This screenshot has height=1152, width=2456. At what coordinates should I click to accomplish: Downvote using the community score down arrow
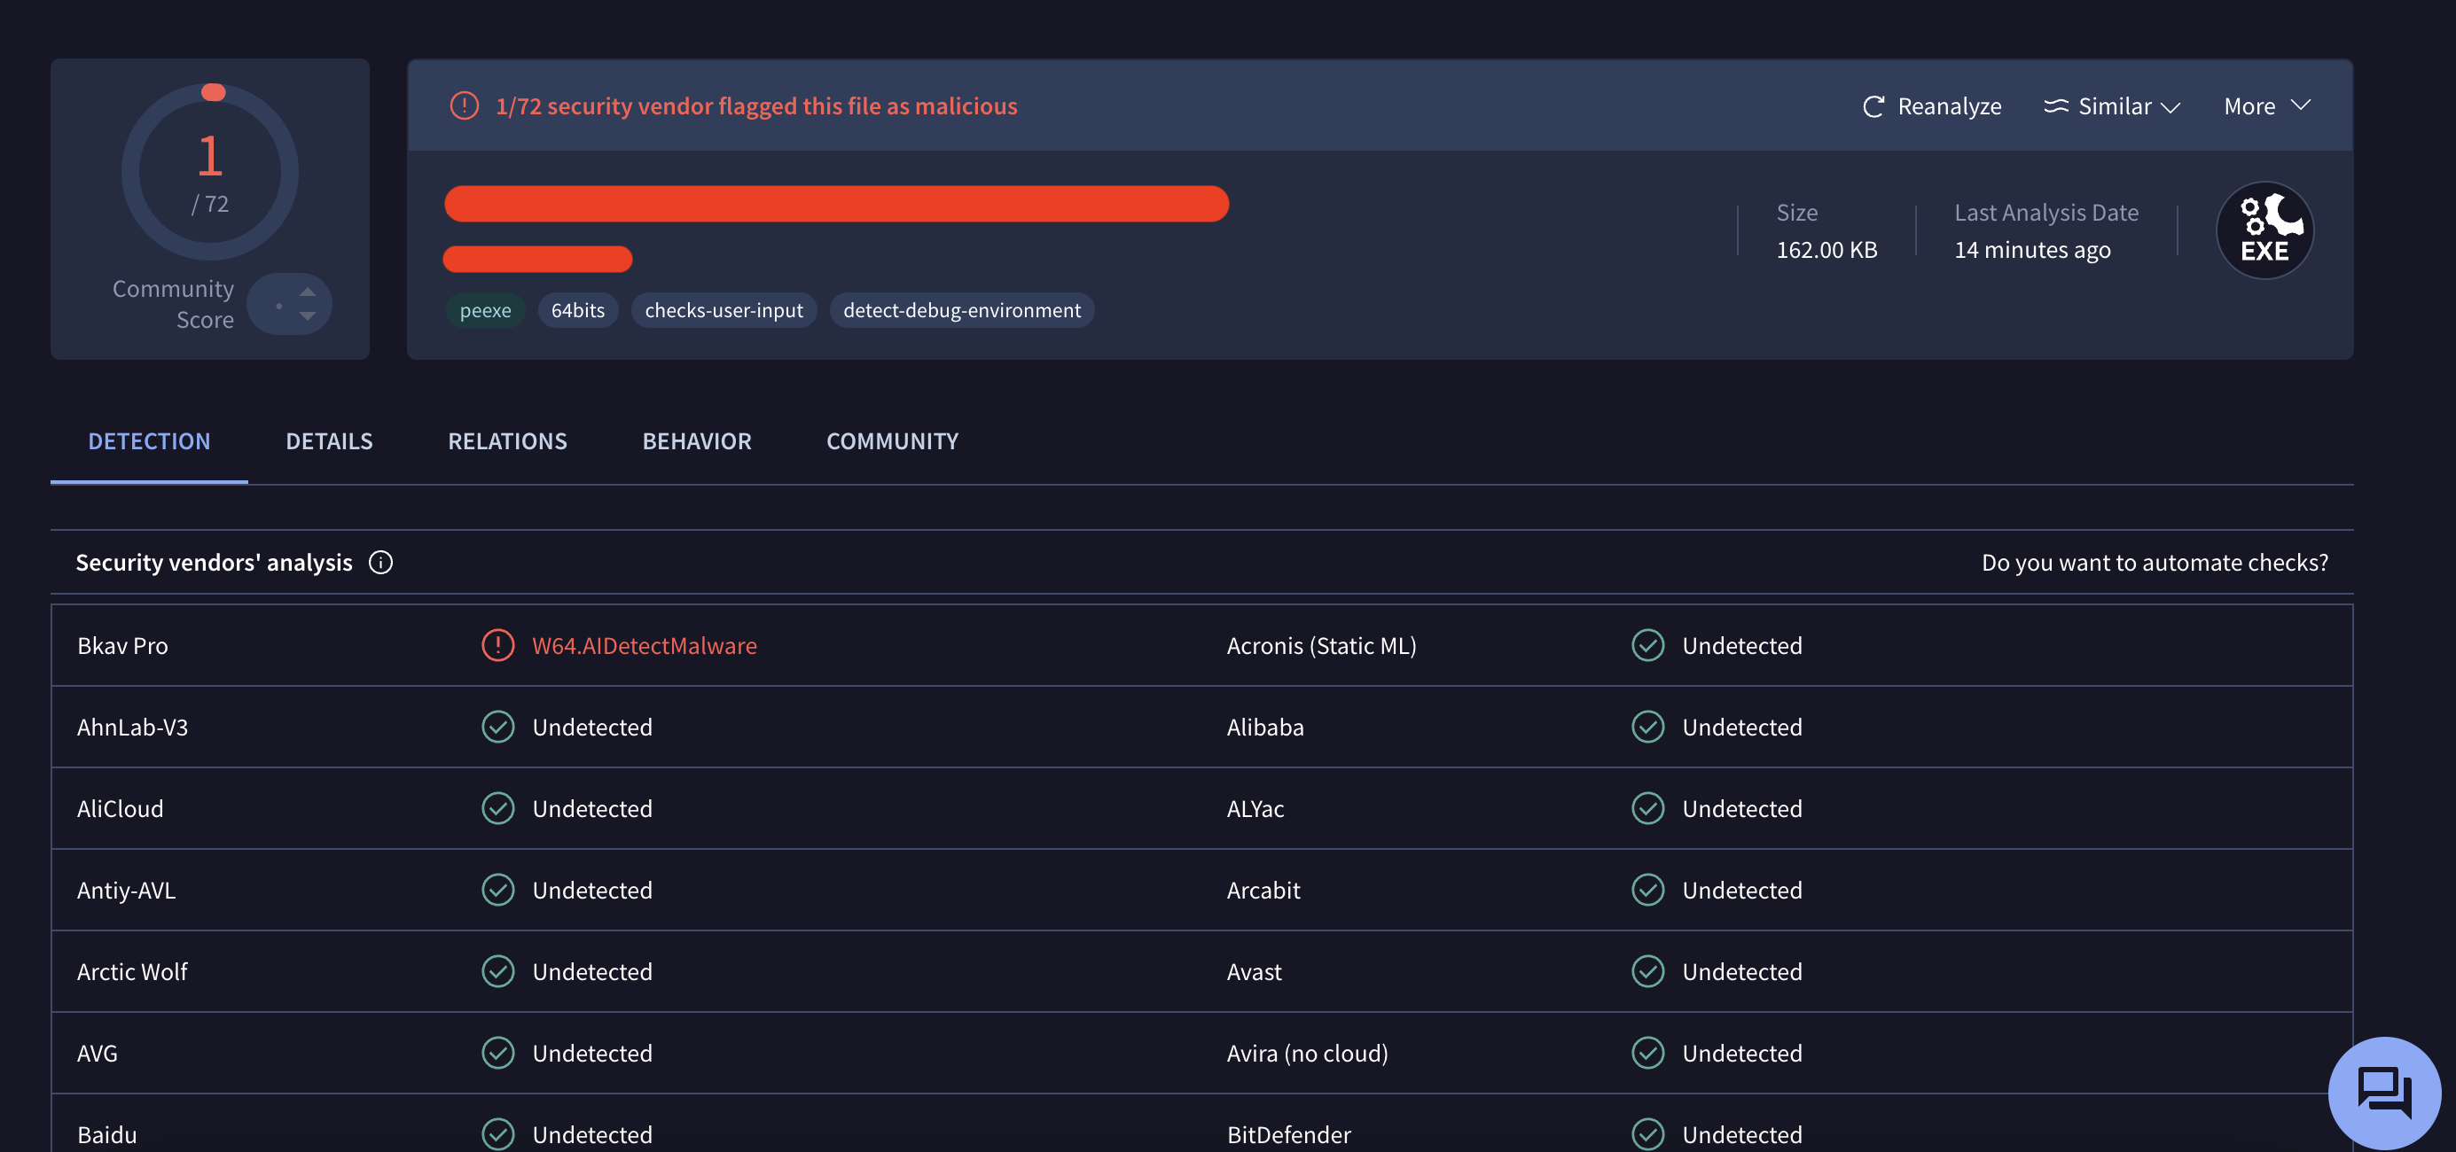tap(307, 316)
